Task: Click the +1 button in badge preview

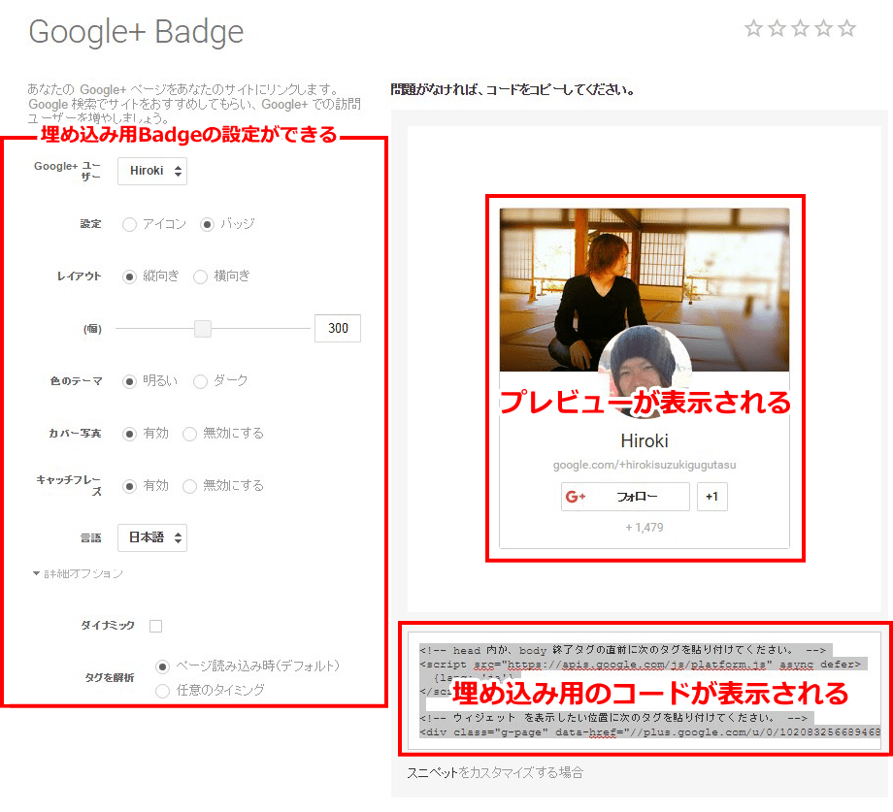Action: 711,497
